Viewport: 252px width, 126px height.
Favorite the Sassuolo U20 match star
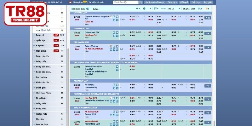click(117, 122)
